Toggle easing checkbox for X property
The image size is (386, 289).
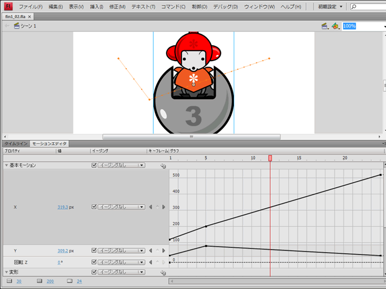(94, 207)
